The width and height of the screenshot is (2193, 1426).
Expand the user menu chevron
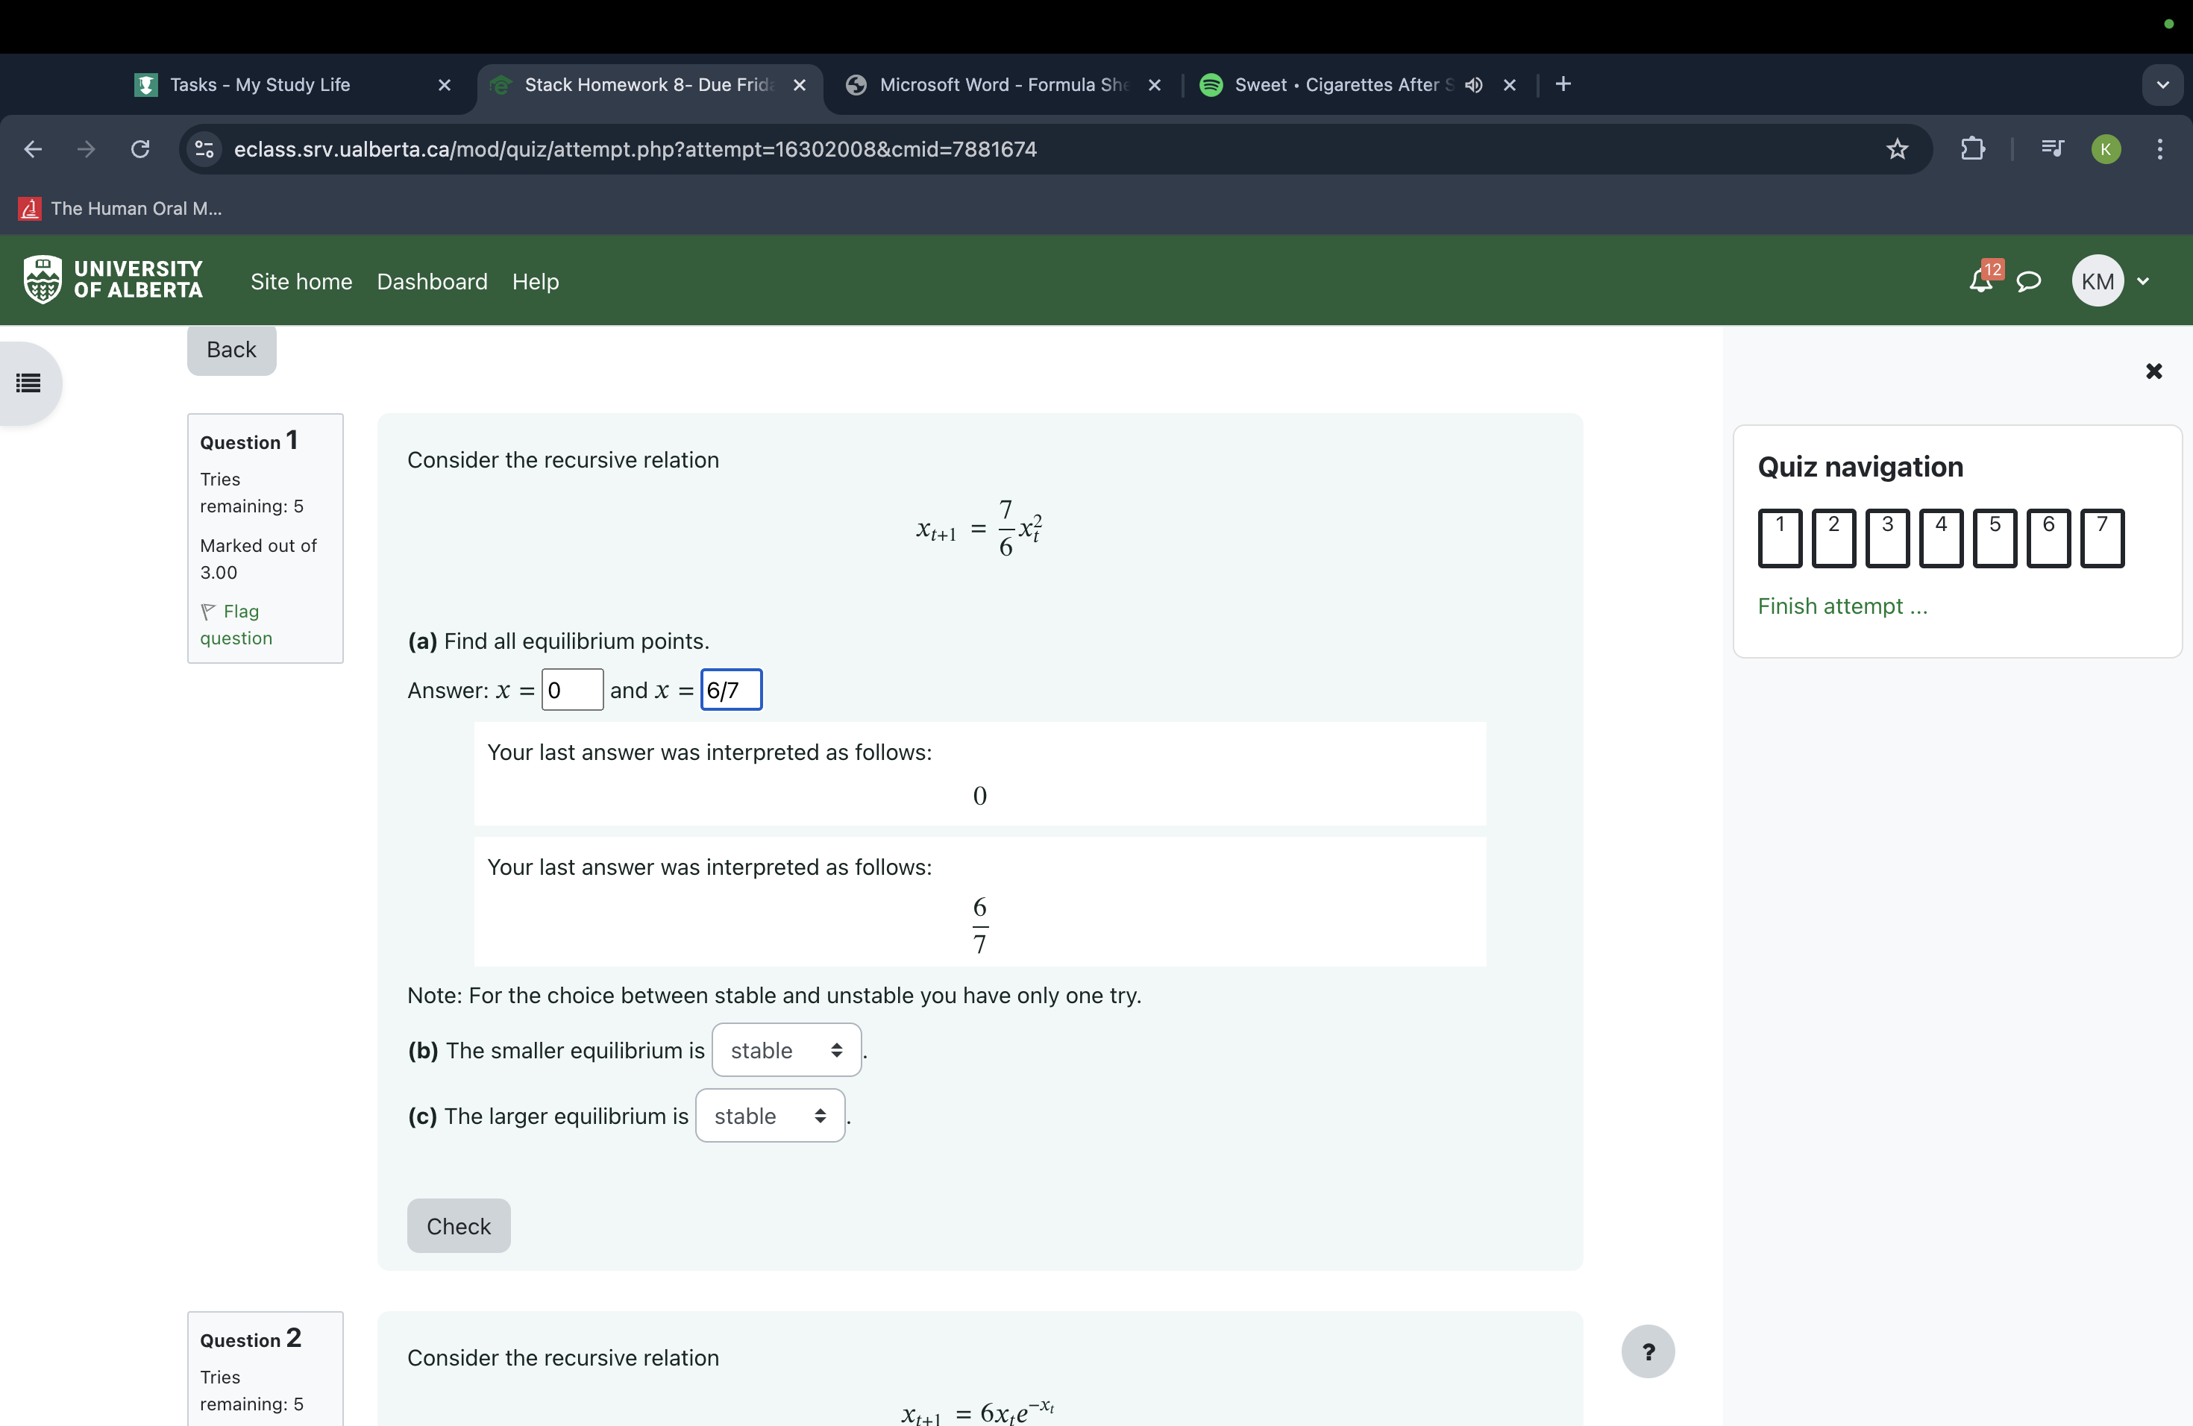(x=2143, y=281)
